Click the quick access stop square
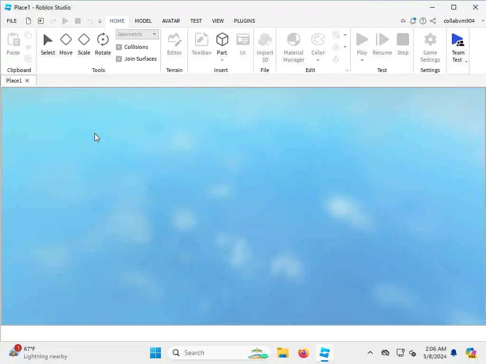 78,21
